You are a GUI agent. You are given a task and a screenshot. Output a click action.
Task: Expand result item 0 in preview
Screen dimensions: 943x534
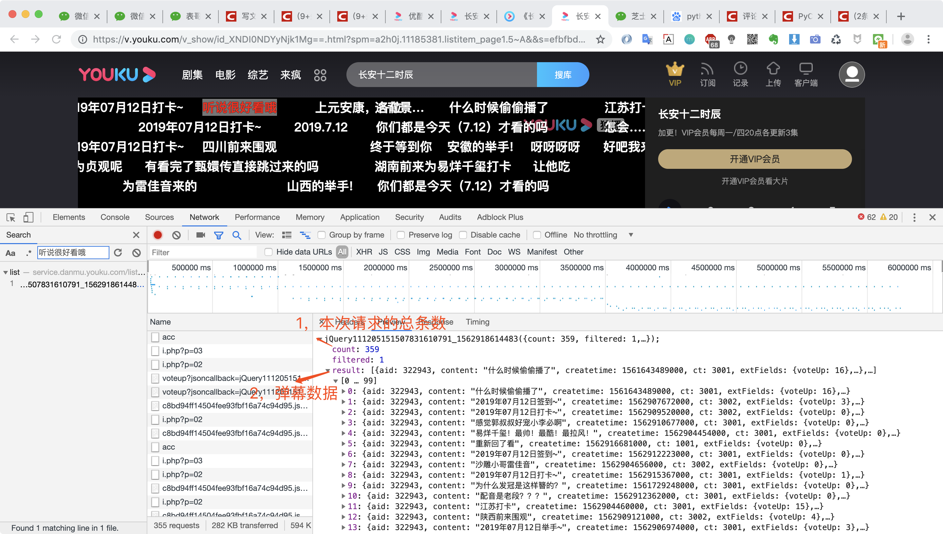tap(343, 391)
